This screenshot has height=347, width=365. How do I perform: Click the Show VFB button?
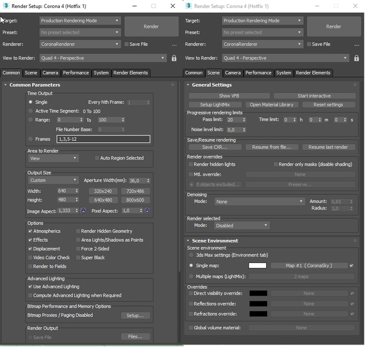[229, 96]
